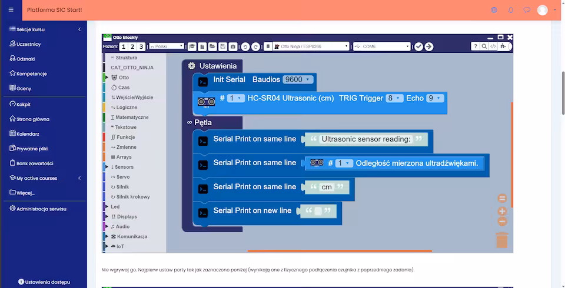Click the TRIG Trigger pin 8 selector
This screenshot has height=288, width=565.
point(394,98)
